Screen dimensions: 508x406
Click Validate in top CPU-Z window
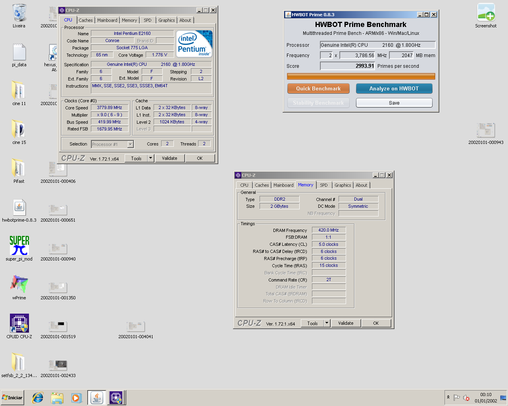[x=169, y=158]
